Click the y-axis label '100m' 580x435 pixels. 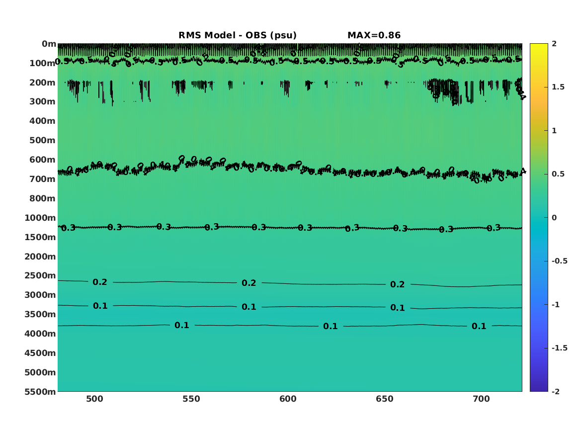pyautogui.click(x=43, y=63)
